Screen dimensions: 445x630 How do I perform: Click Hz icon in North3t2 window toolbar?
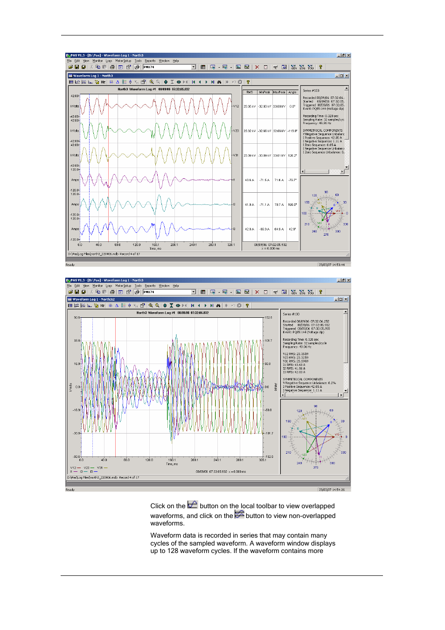point(102,306)
